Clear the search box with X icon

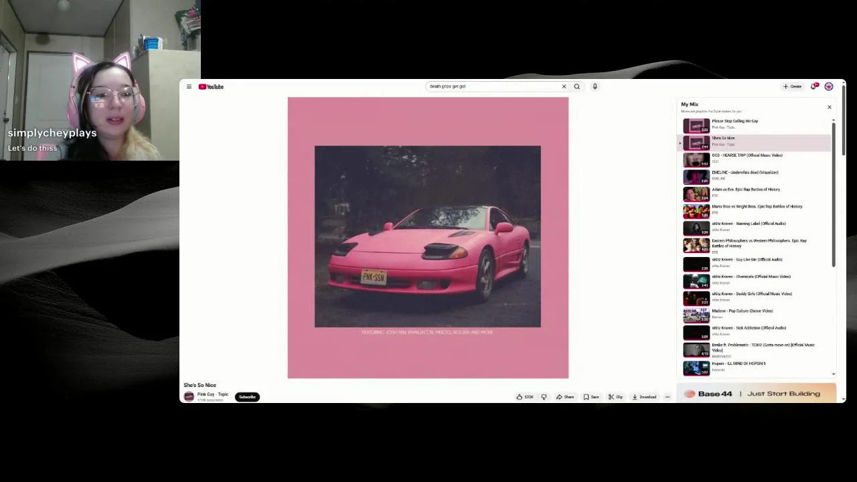[564, 86]
